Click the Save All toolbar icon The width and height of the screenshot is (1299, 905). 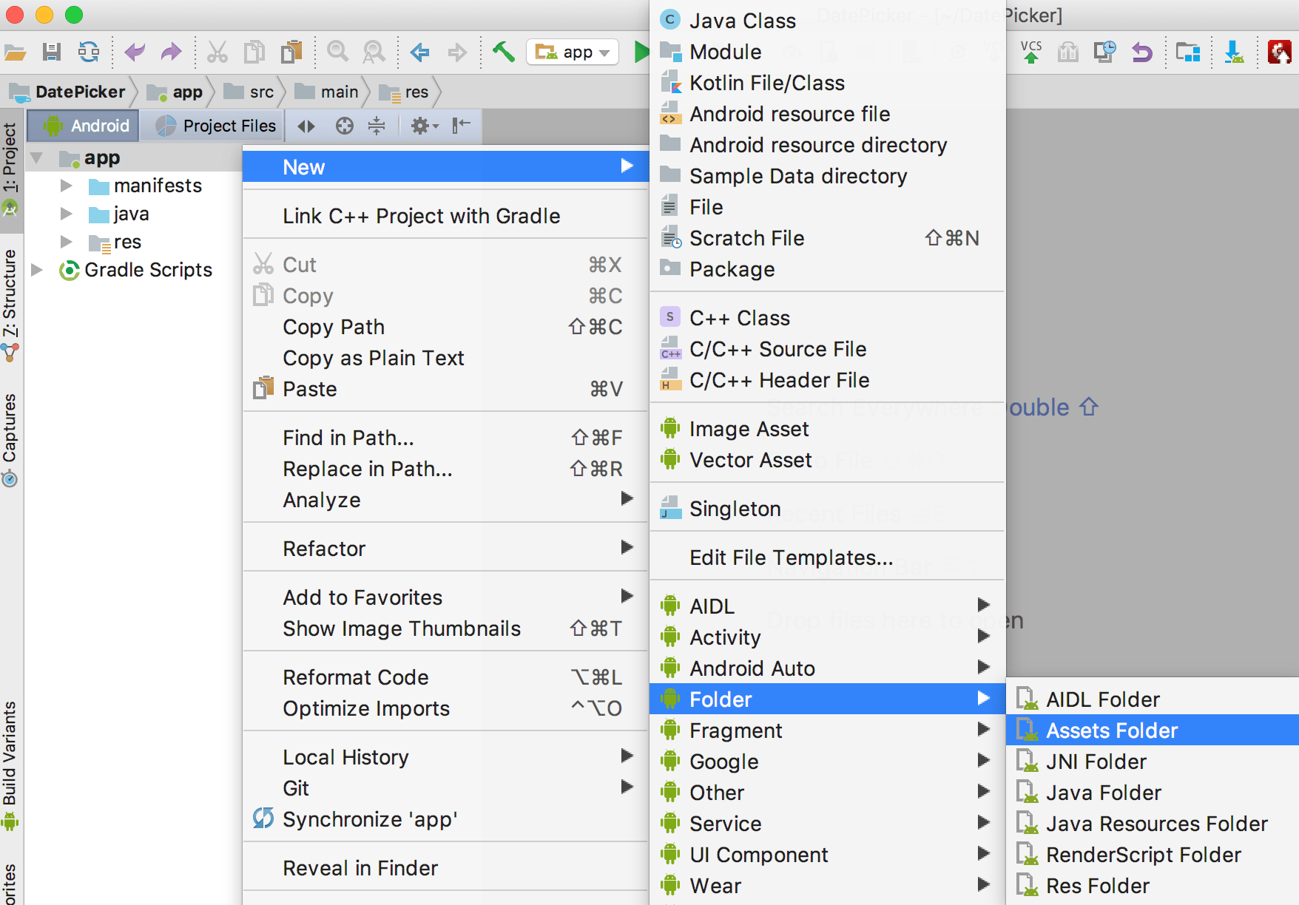(52, 52)
